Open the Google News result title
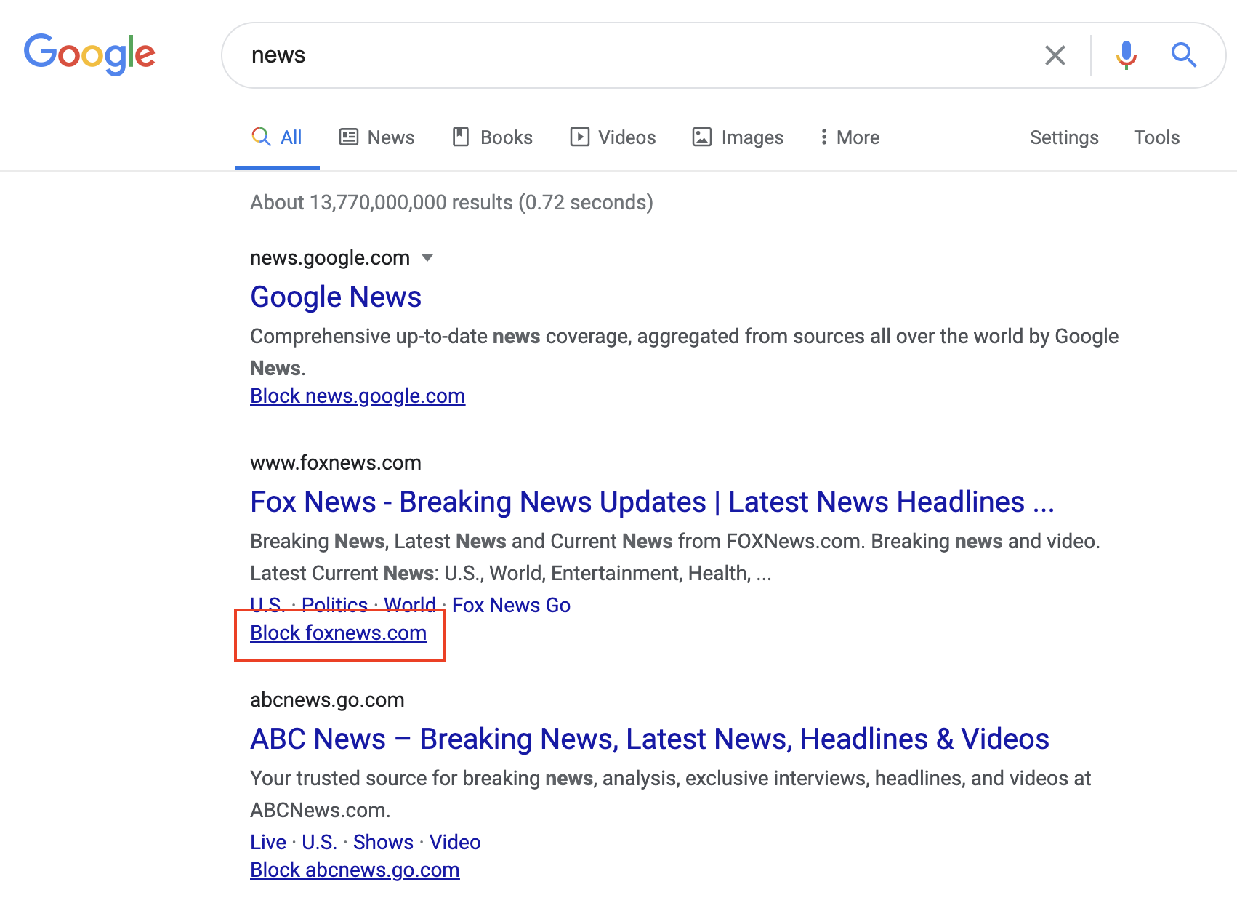The width and height of the screenshot is (1237, 903). [x=335, y=297]
